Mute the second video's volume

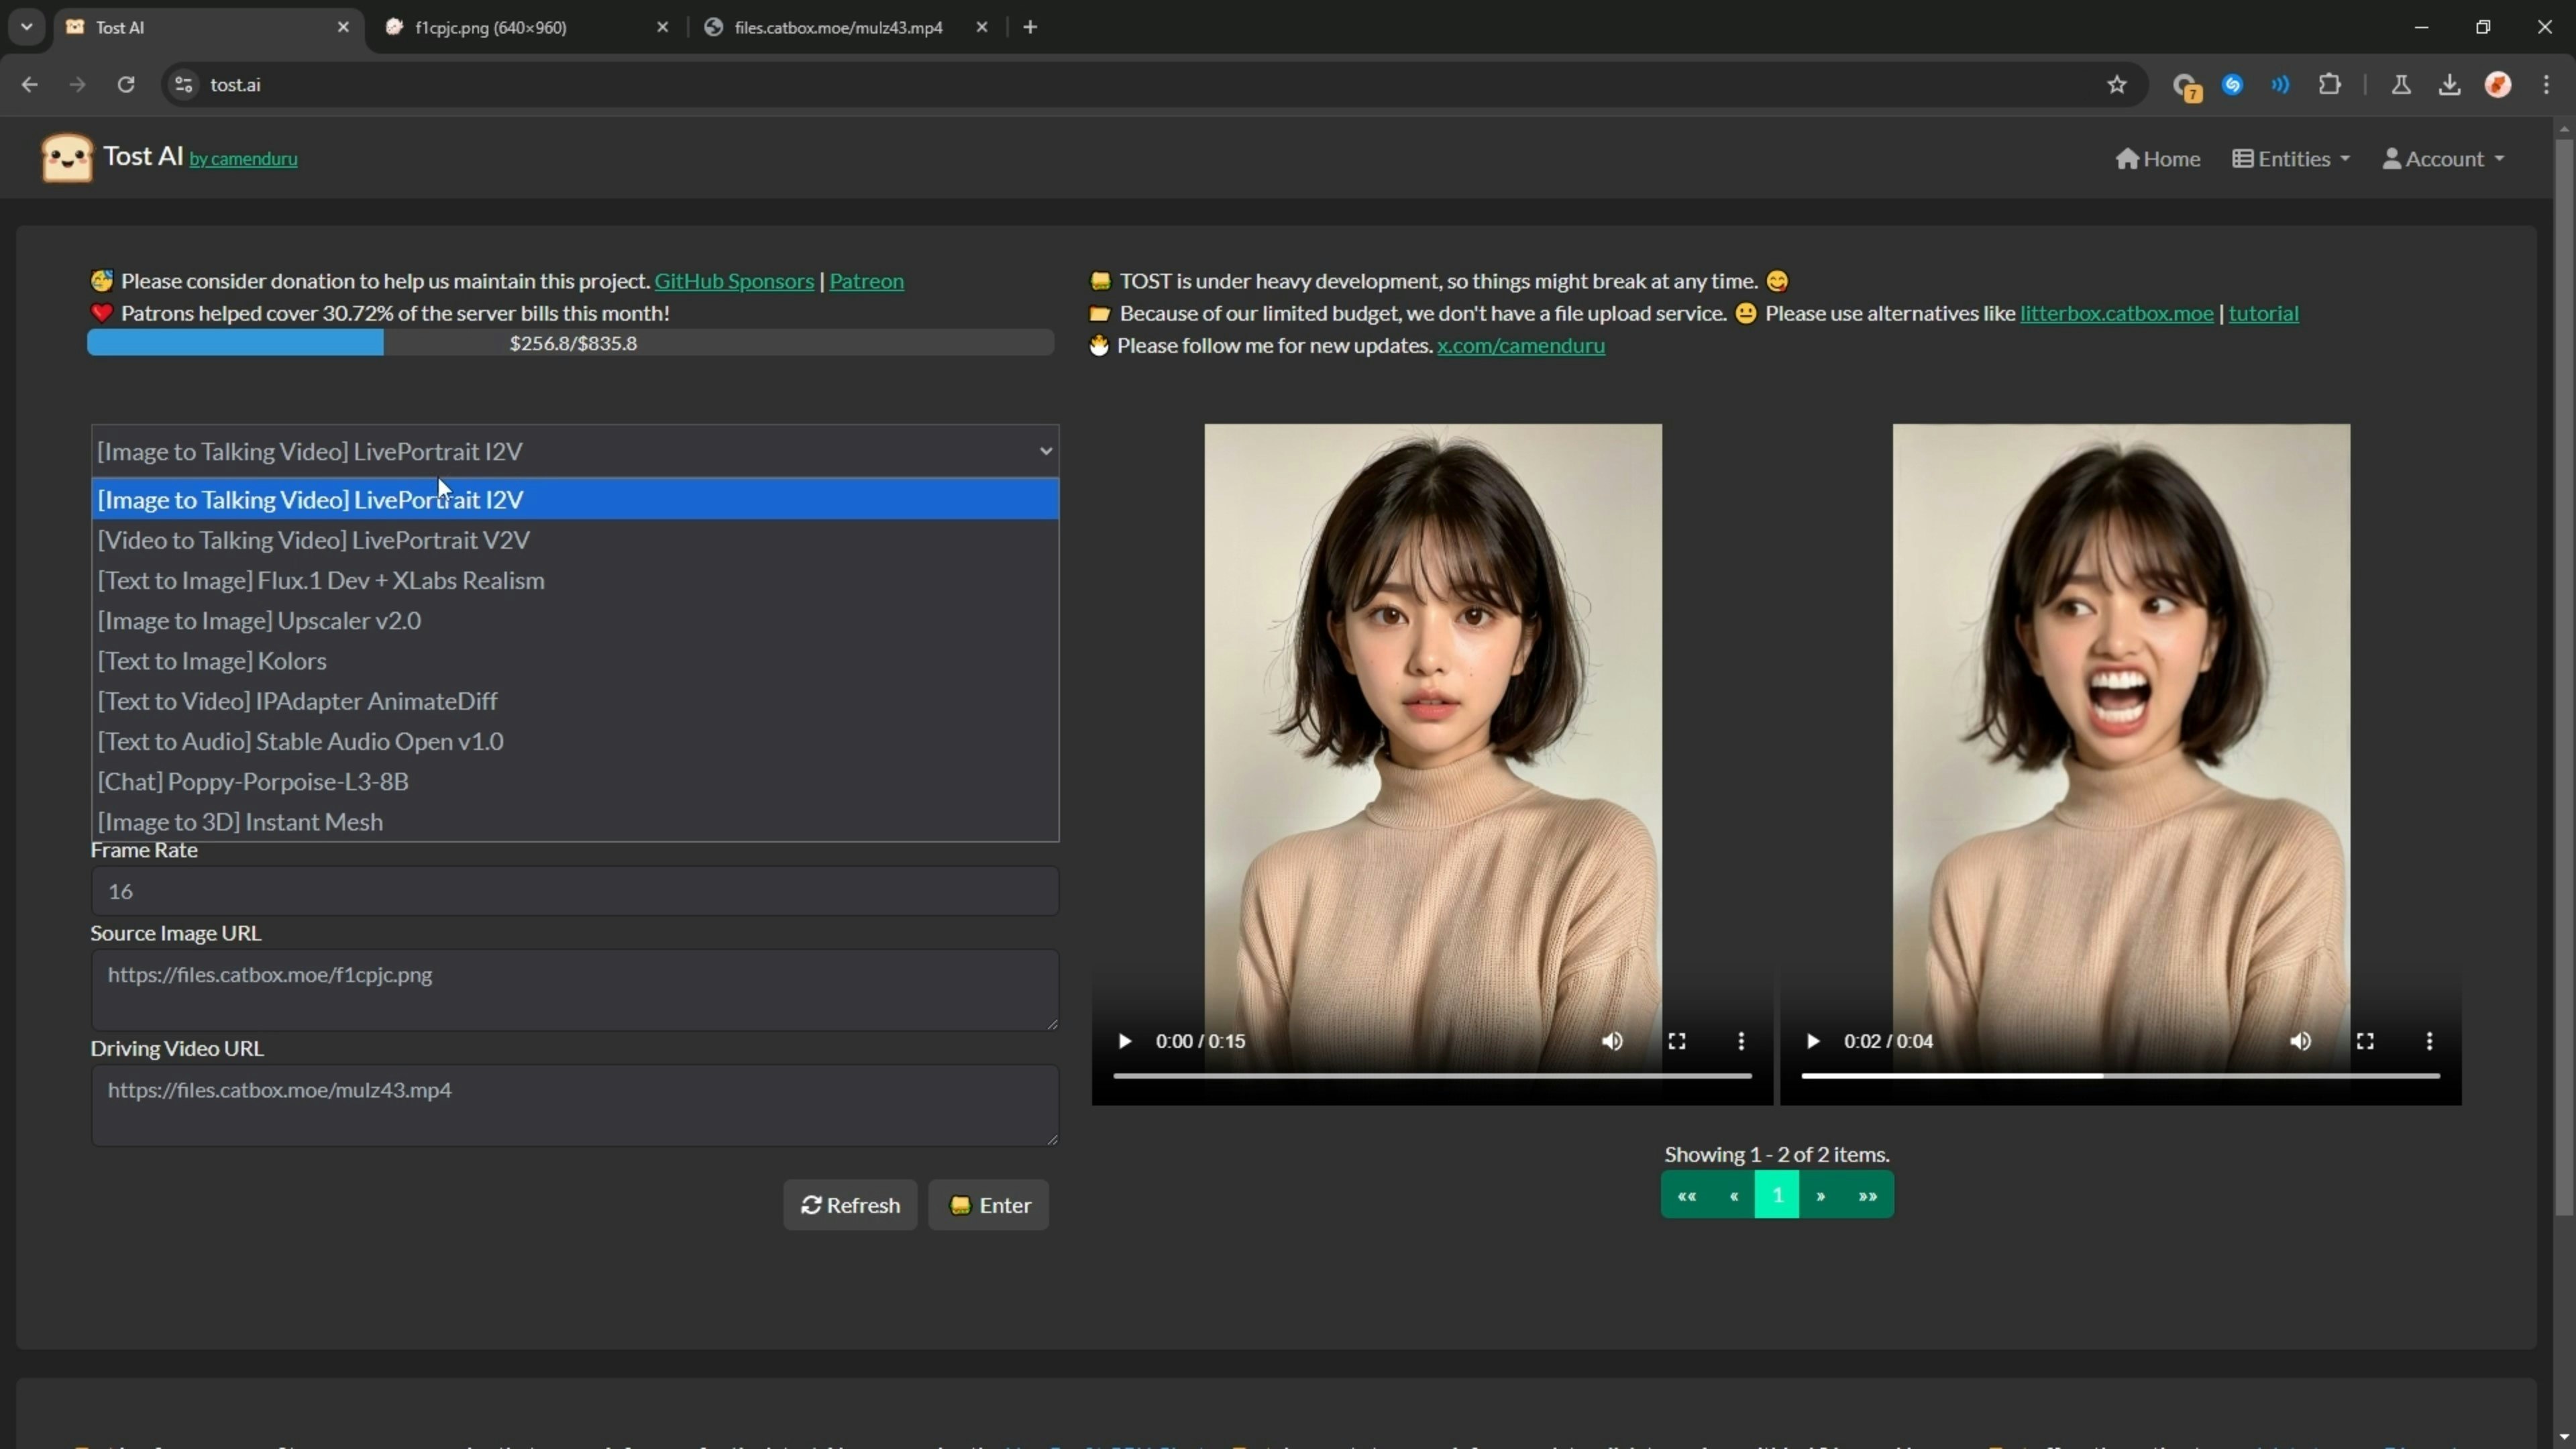tap(2300, 1041)
